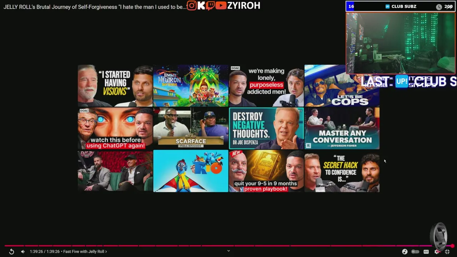
Task: Click the Twitch logo icon
Action: coord(210,6)
